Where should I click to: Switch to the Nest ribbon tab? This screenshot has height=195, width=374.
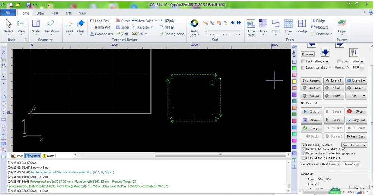coord(55,13)
